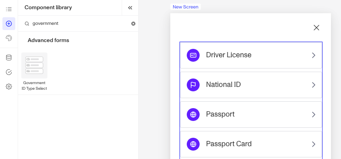
Task: Select the Government ID Type Select thumbnail
Action: 35,65
